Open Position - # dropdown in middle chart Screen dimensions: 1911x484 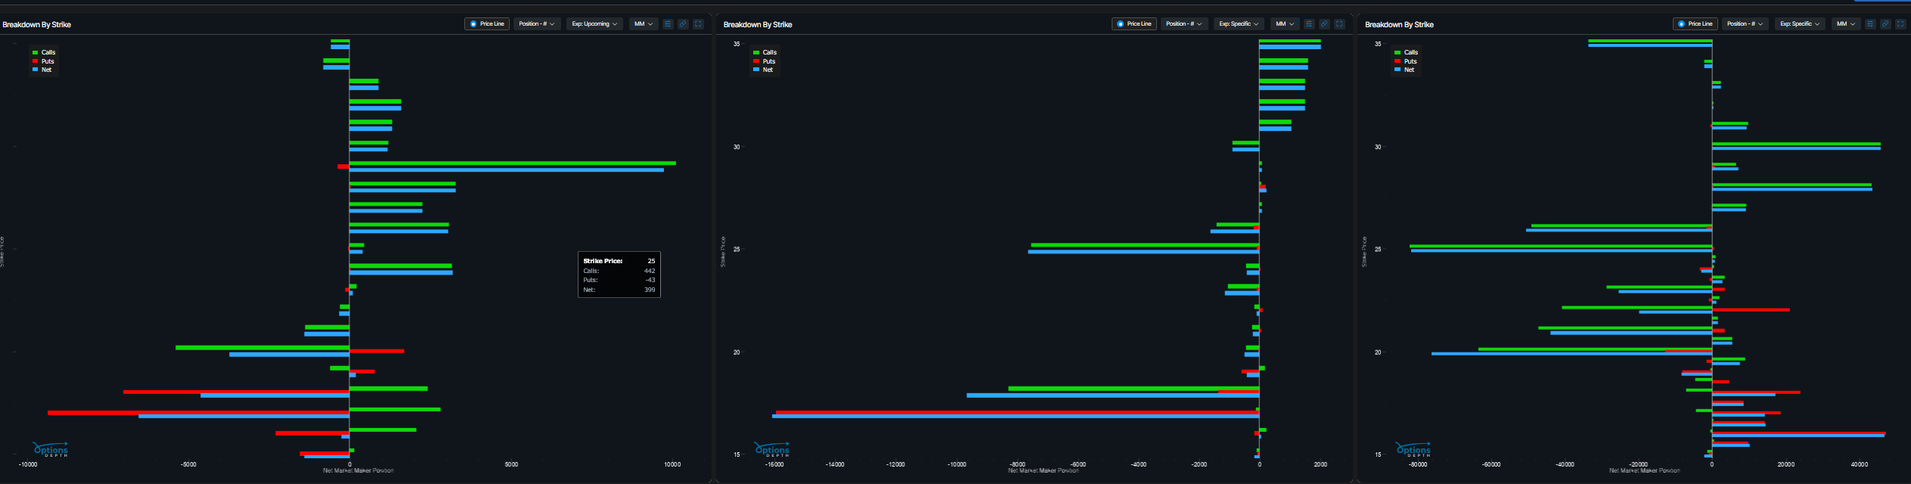coord(1184,24)
